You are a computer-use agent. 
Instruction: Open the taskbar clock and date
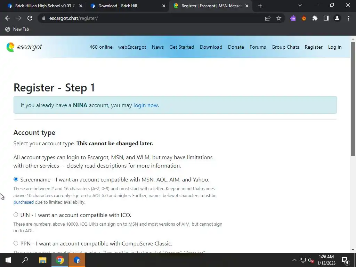[x=326, y=260]
